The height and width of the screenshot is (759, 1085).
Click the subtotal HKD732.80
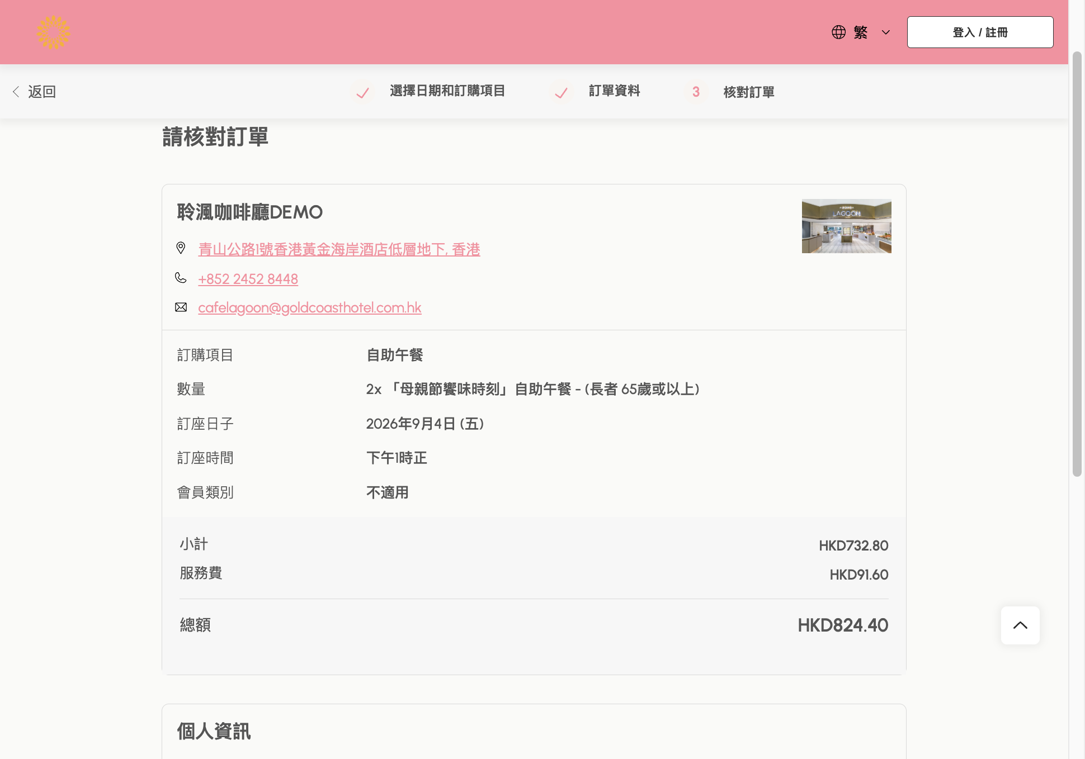(x=853, y=545)
